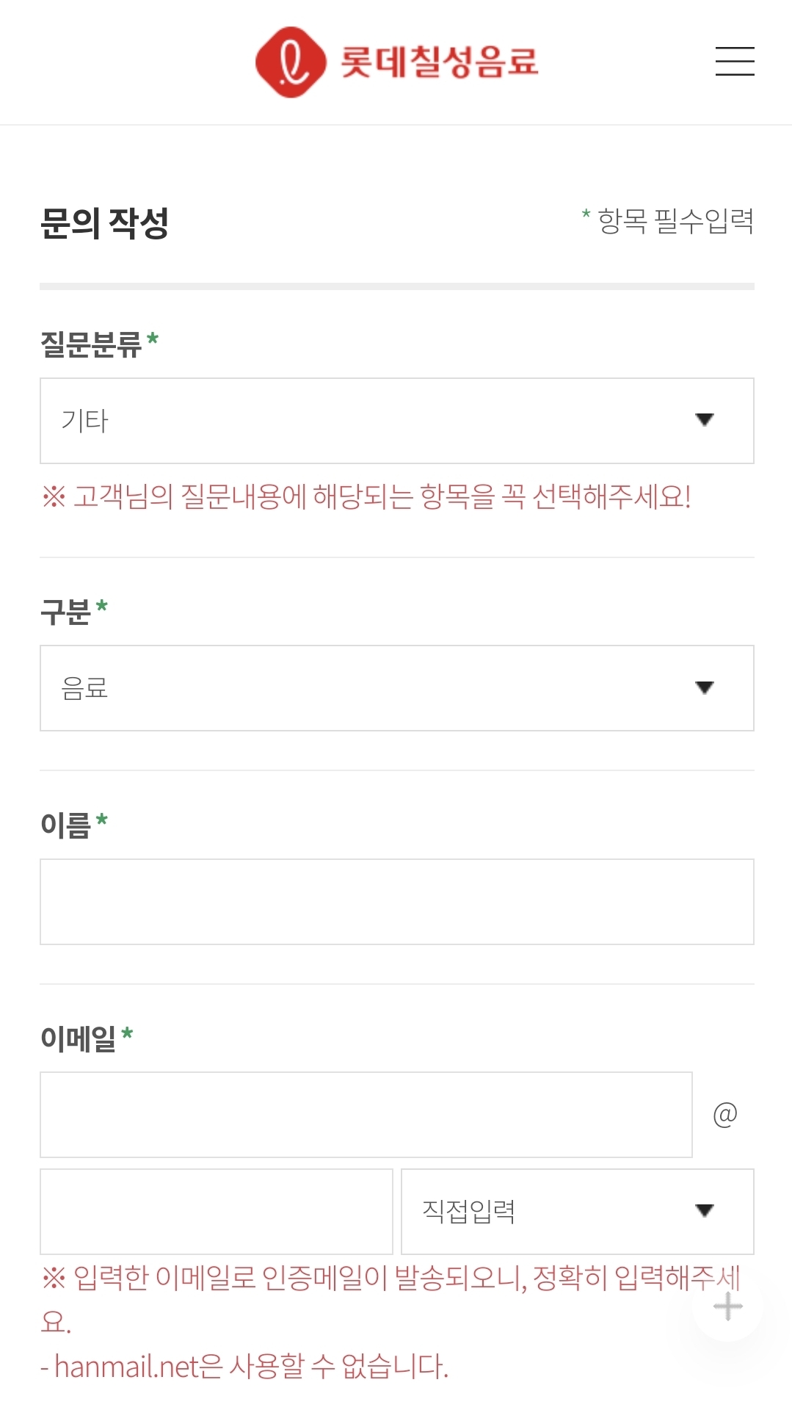The width and height of the screenshot is (792, 1410).
Task: Click the 롯데칠성음료 logo text
Action: pyautogui.click(x=439, y=62)
